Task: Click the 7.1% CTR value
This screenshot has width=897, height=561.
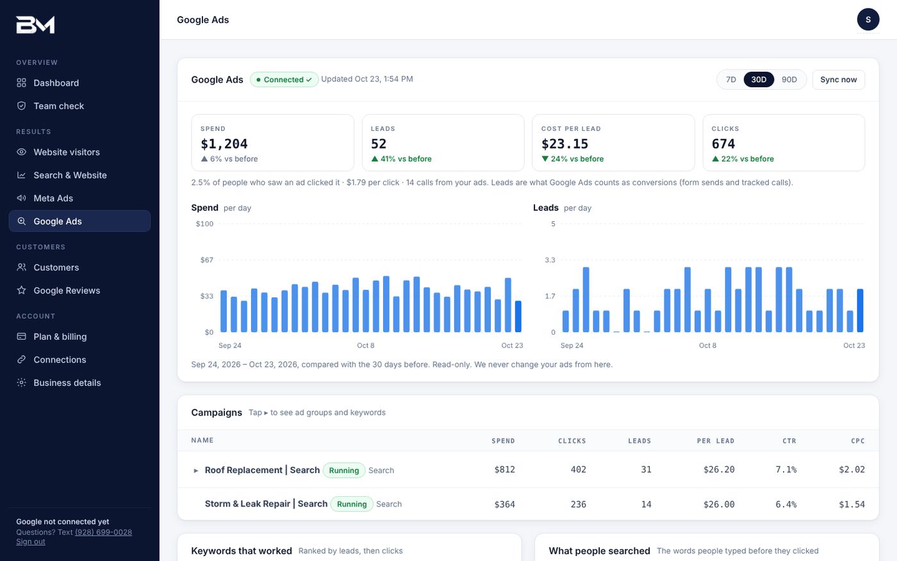Action: 786,470
